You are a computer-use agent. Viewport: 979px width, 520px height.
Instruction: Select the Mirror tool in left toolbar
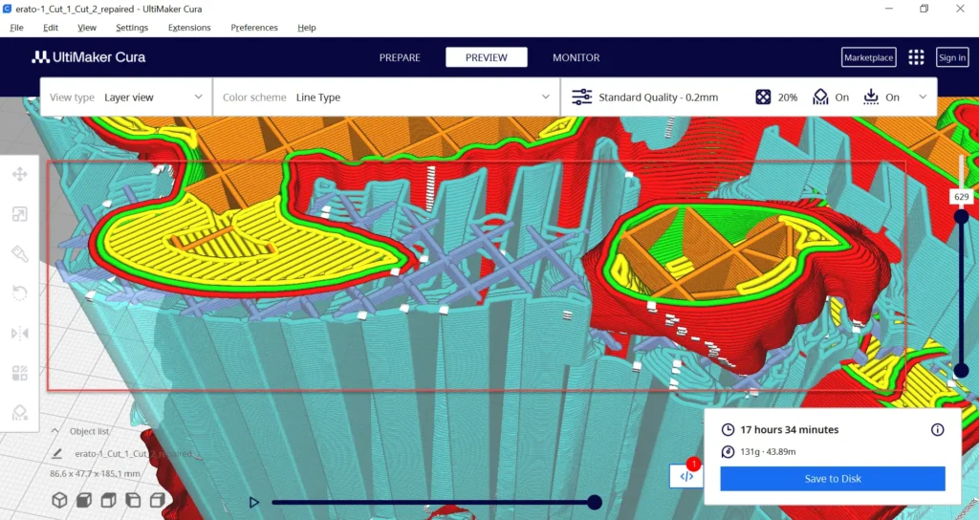19,334
